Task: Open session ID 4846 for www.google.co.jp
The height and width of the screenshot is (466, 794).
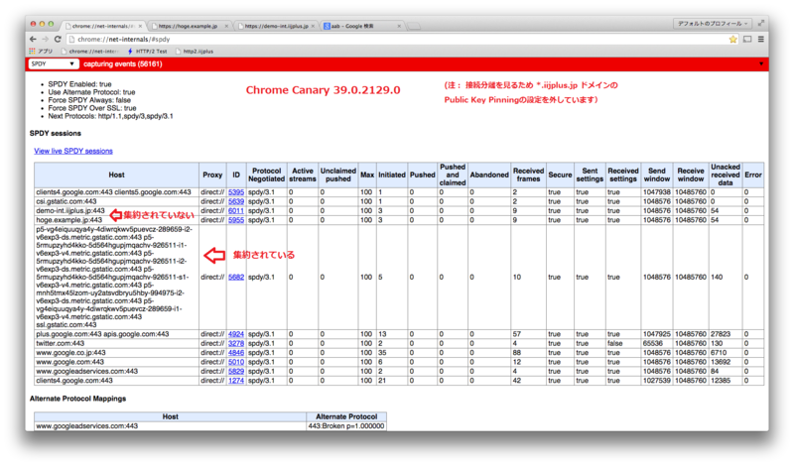Action: point(236,353)
